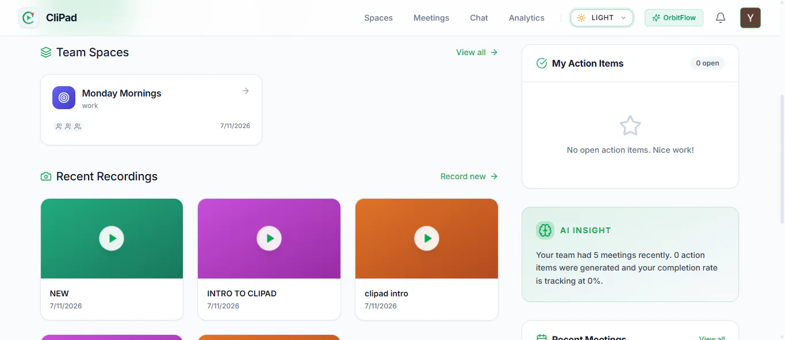Click the Monday Mornings space title
Image resolution: width=785 pixels, height=340 pixels.
(x=122, y=93)
